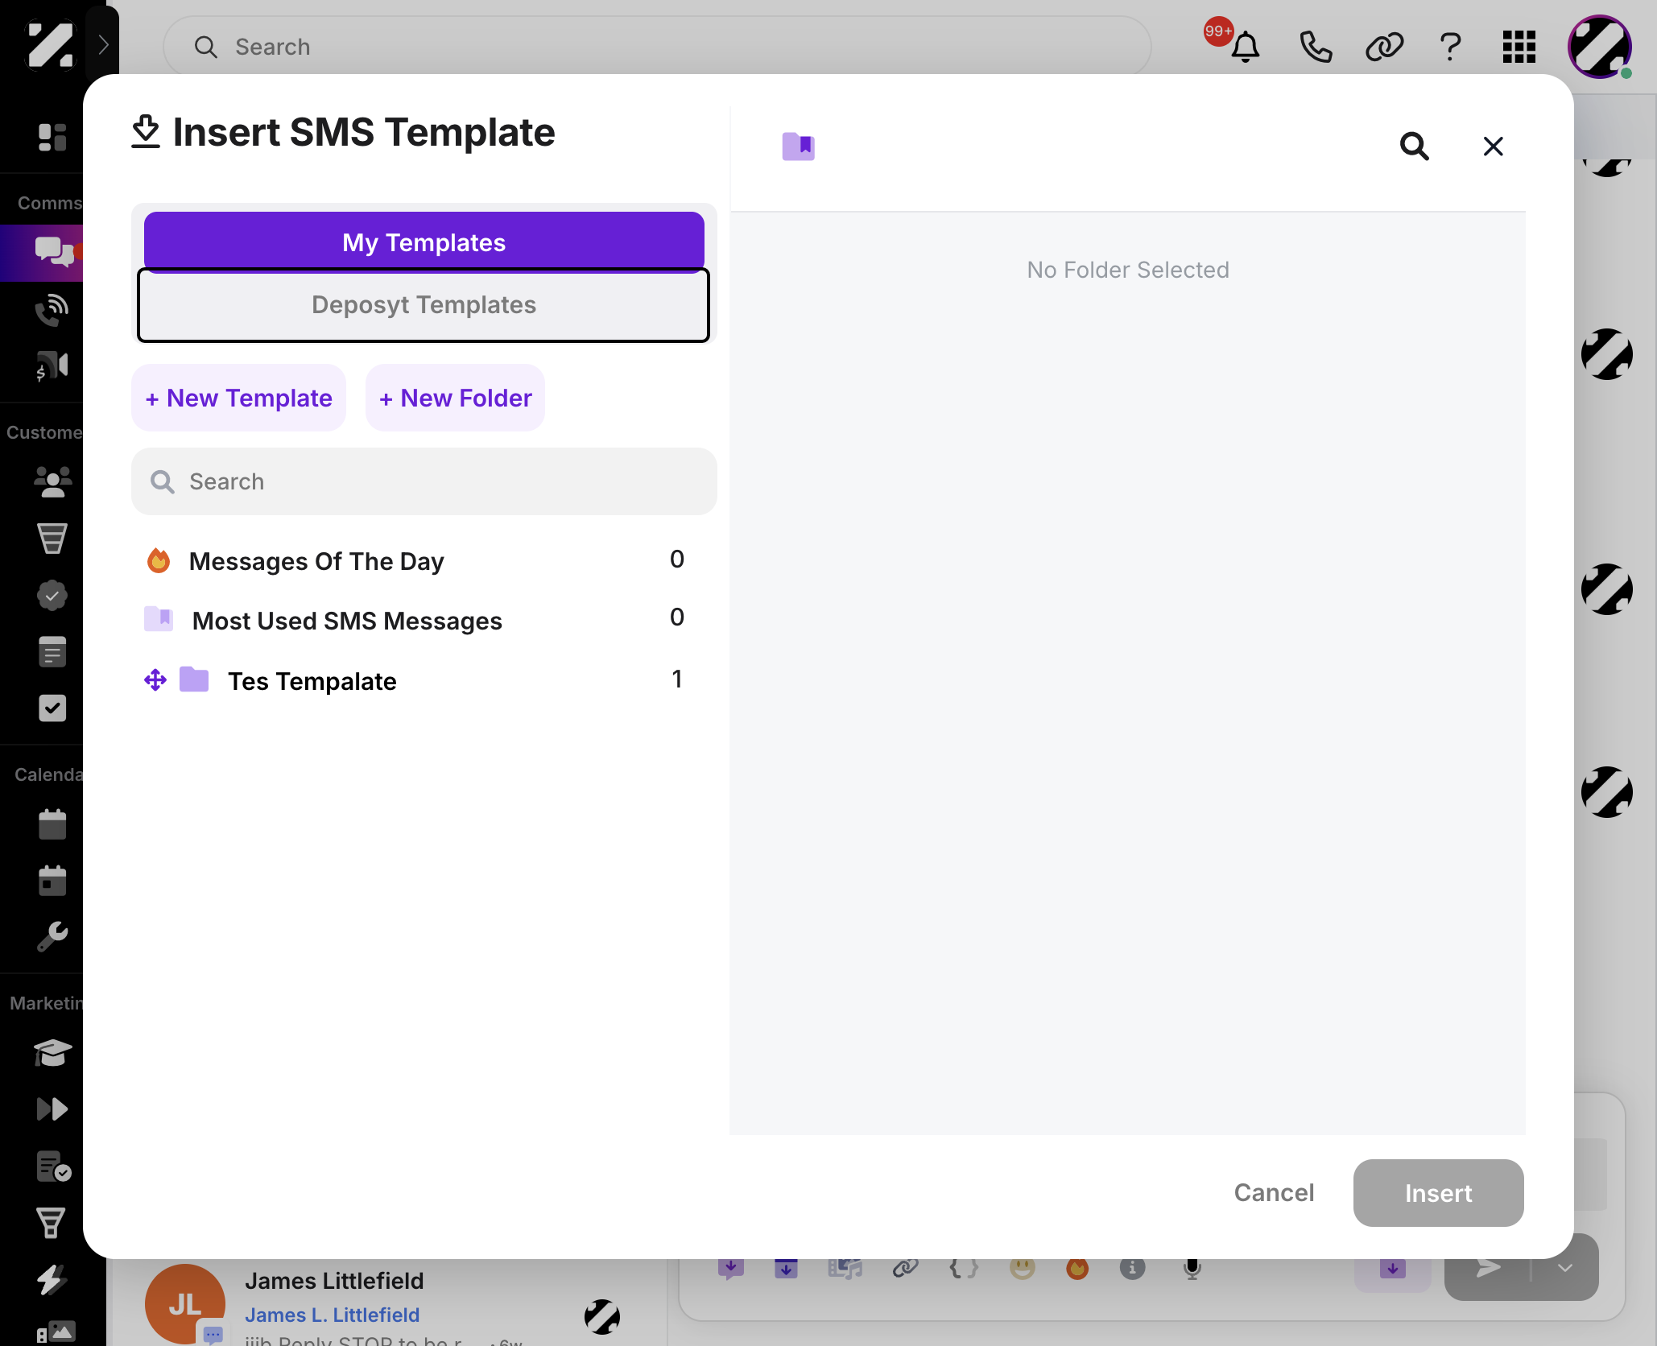Screen dimensions: 1657x1346
Task: Open the first calendar icon in sidebar
Action: coord(52,824)
